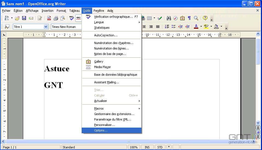This screenshot has width=262, height=150.
Task: Click the yellow highlighting color button
Action: (x=206, y=27)
